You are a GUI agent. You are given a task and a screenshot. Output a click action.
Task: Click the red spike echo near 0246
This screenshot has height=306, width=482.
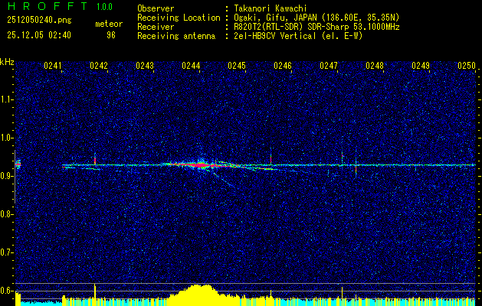(x=271, y=158)
